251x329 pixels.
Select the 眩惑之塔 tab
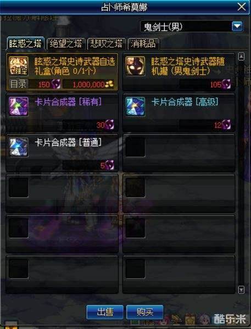(x=25, y=43)
